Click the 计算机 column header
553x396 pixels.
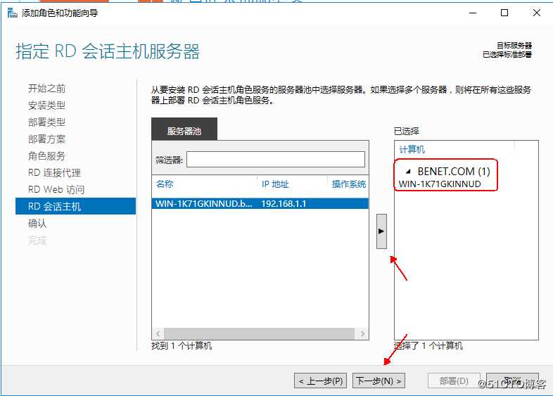[412, 150]
